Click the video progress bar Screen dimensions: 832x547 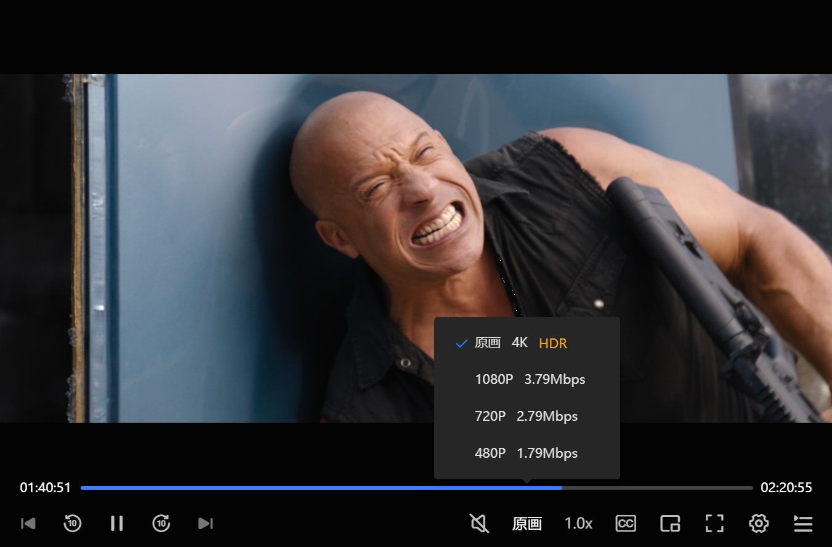417,488
